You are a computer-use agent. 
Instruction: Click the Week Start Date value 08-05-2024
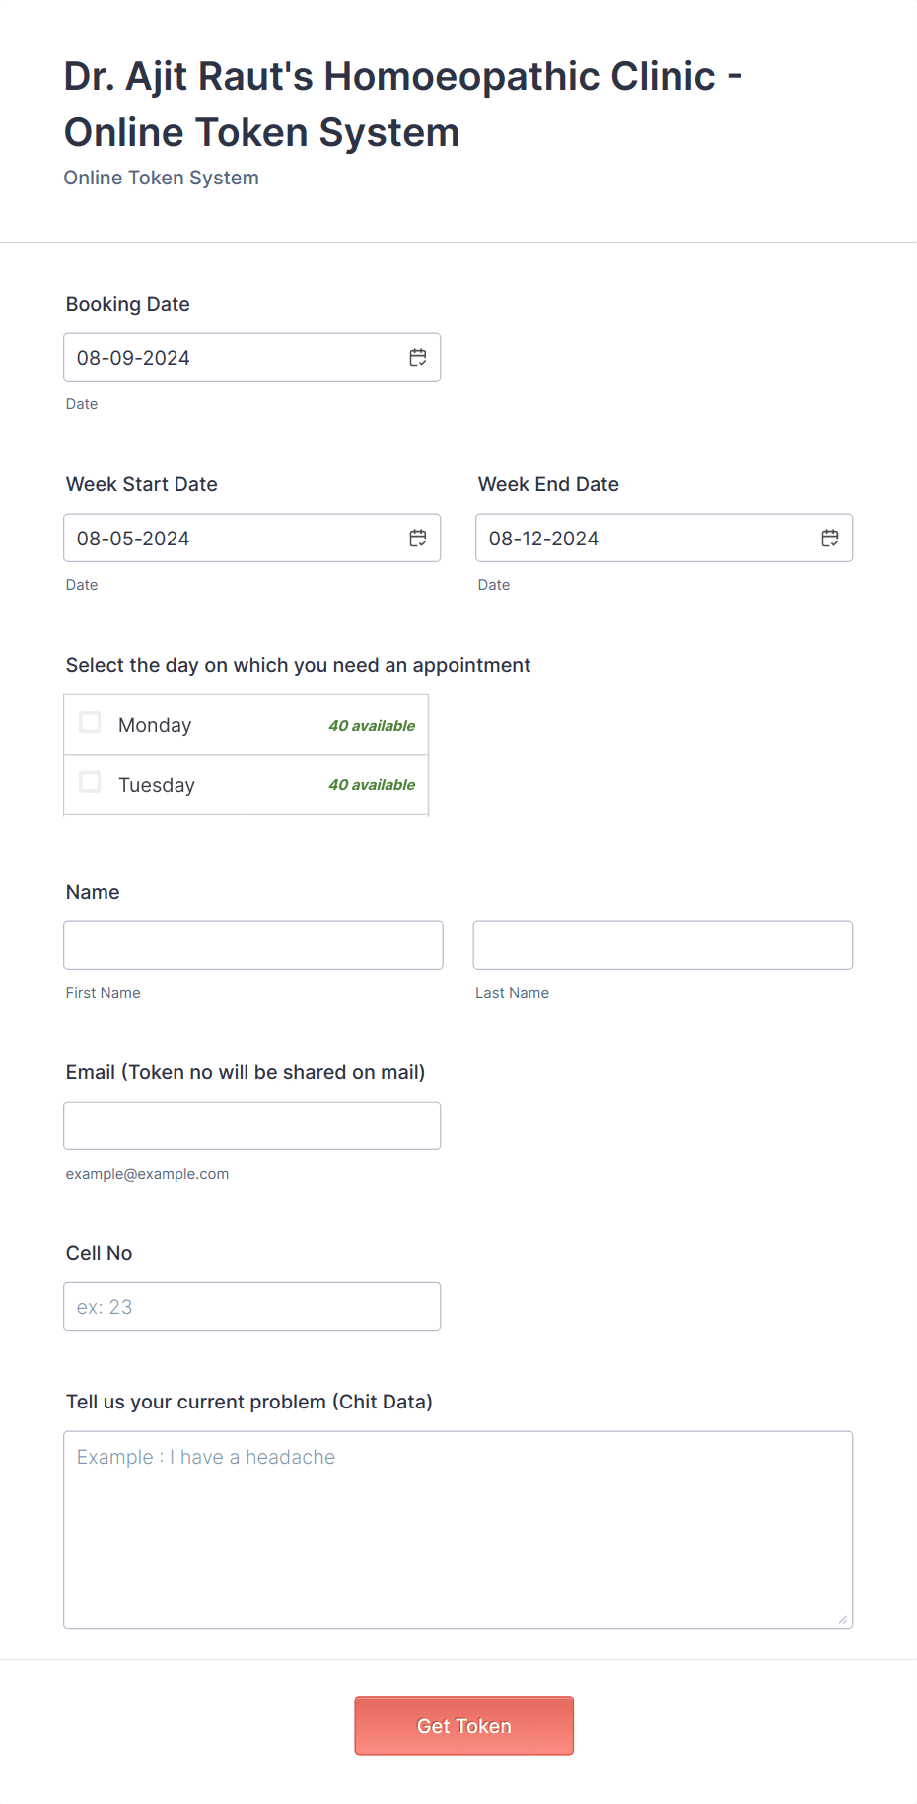click(x=133, y=539)
